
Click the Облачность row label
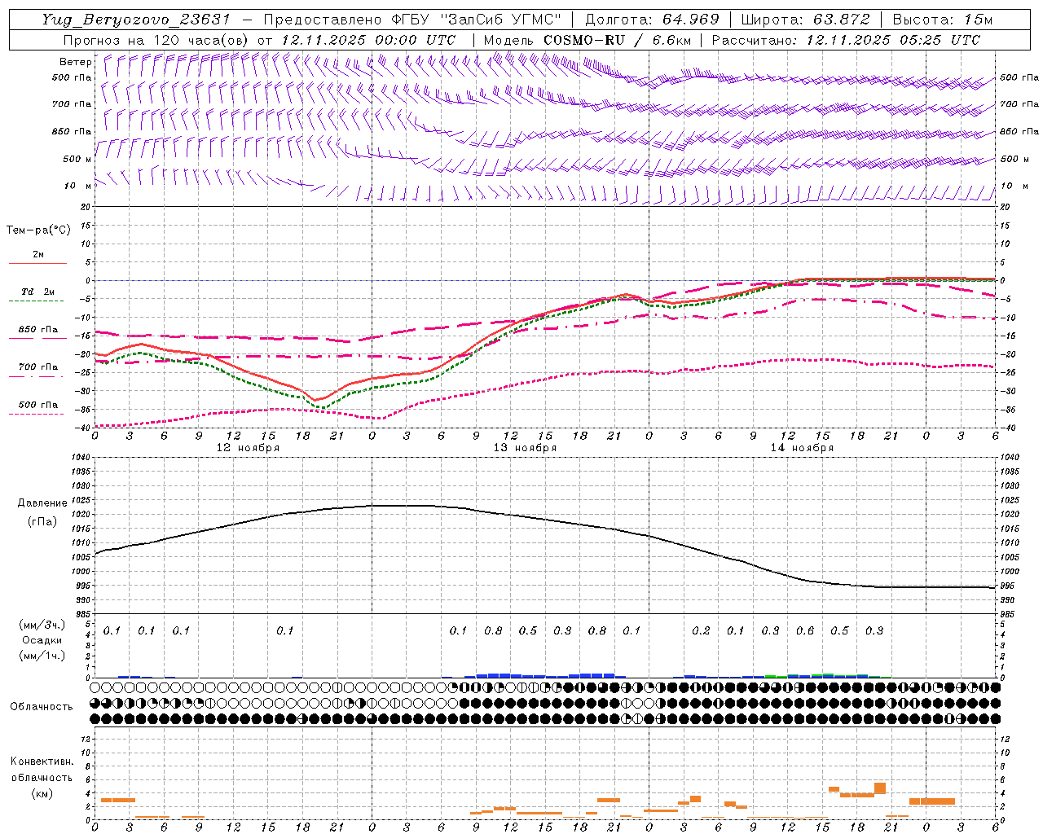click(42, 707)
